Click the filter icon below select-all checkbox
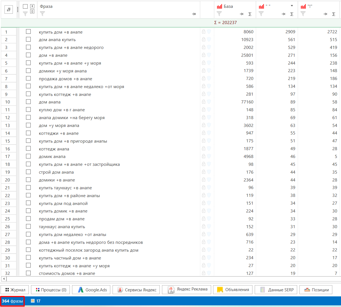This screenshot has height=307, width=341. pos(25,13)
